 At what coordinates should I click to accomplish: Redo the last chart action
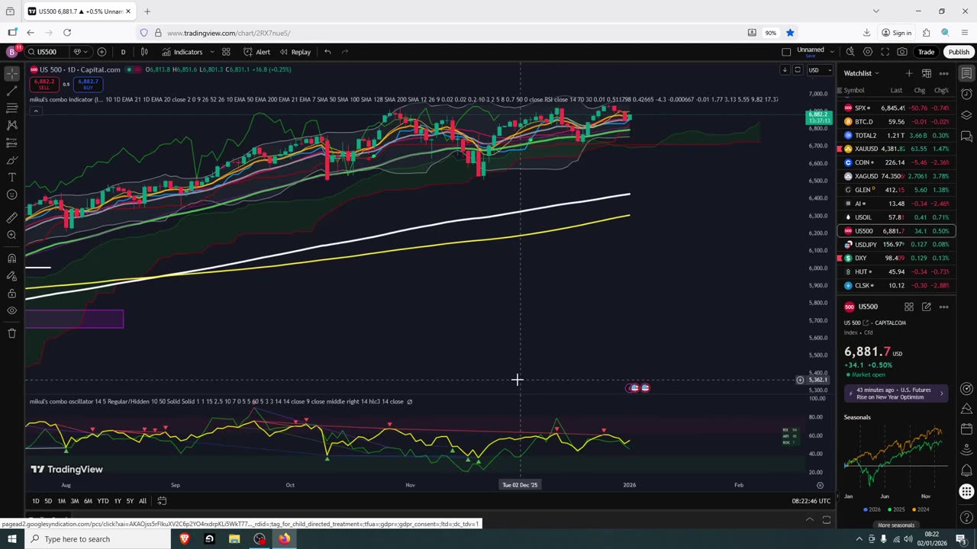[345, 52]
